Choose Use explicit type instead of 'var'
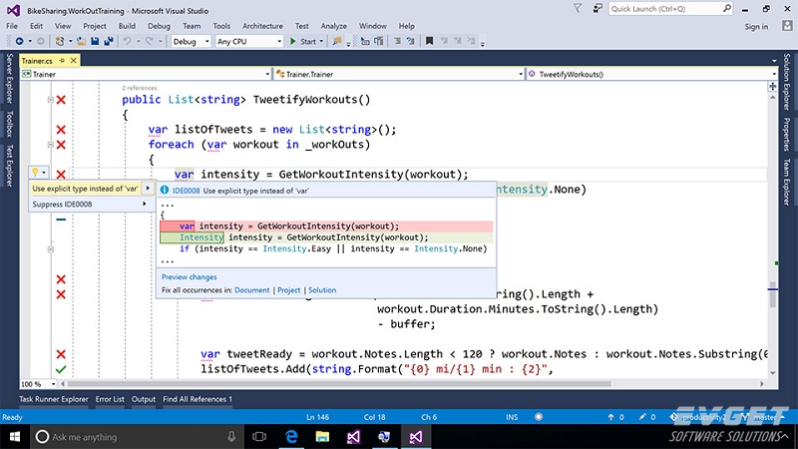Viewport: 798px width, 449px height. coord(91,189)
